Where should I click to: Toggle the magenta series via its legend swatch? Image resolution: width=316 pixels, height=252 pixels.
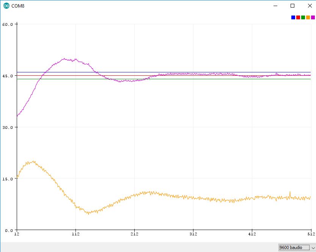pos(313,17)
